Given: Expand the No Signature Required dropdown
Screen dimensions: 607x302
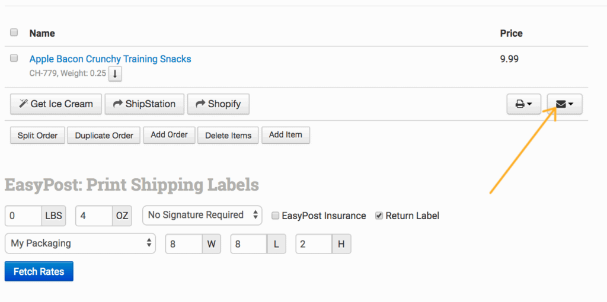Looking at the screenshot, I should [202, 215].
